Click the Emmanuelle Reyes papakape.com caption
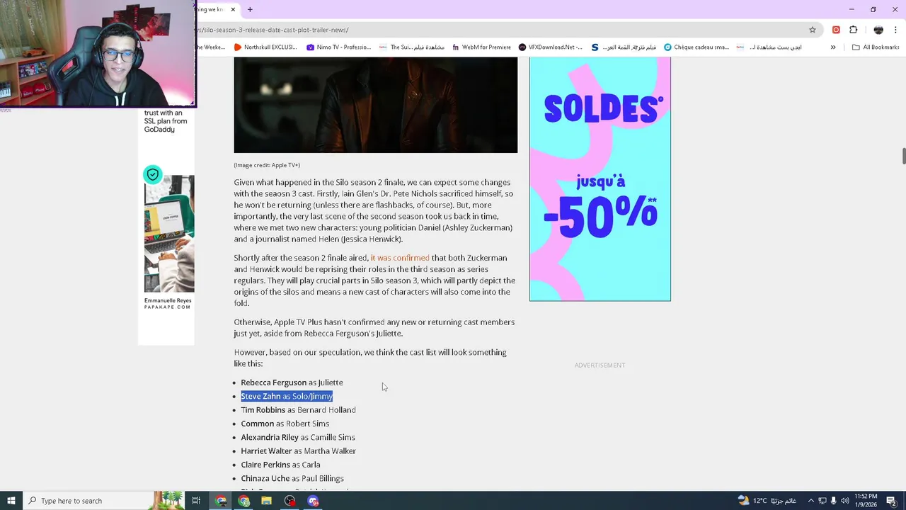This screenshot has height=510, width=906. (168, 303)
